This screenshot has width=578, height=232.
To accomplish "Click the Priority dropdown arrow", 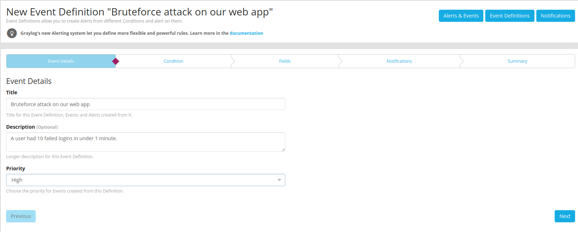I will coord(279,180).
